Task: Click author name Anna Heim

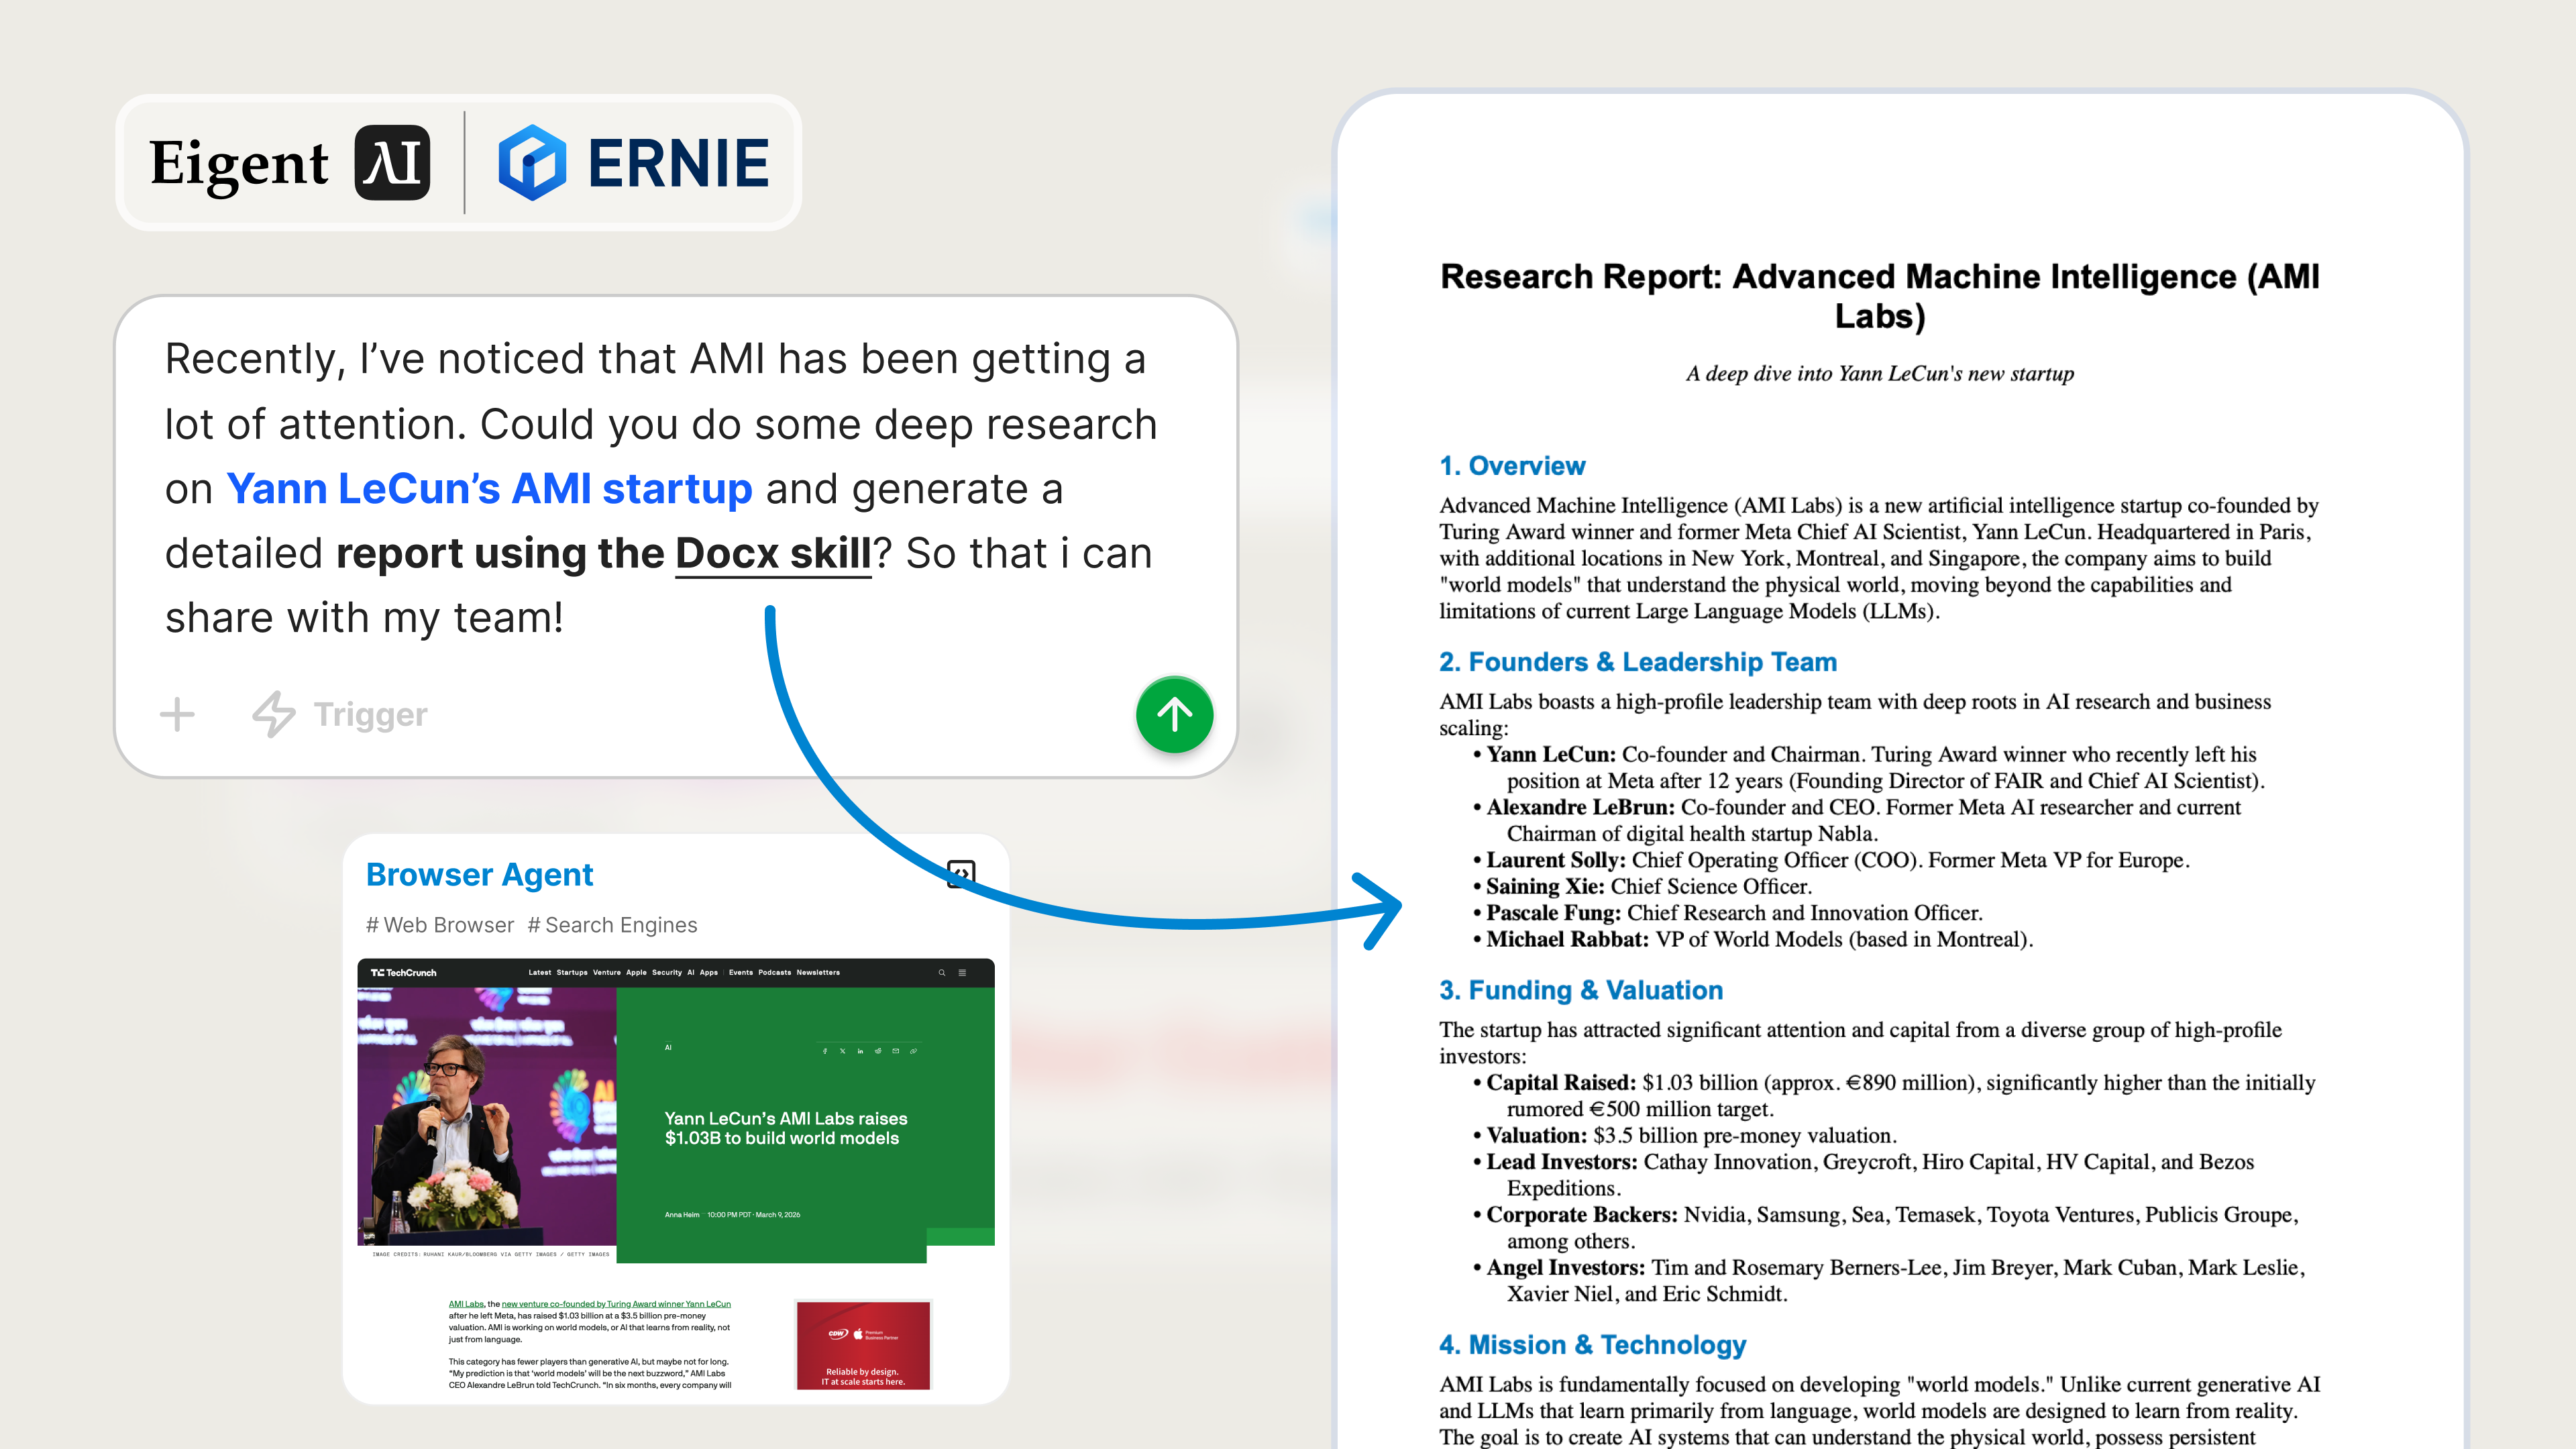Action: [x=682, y=1214]
